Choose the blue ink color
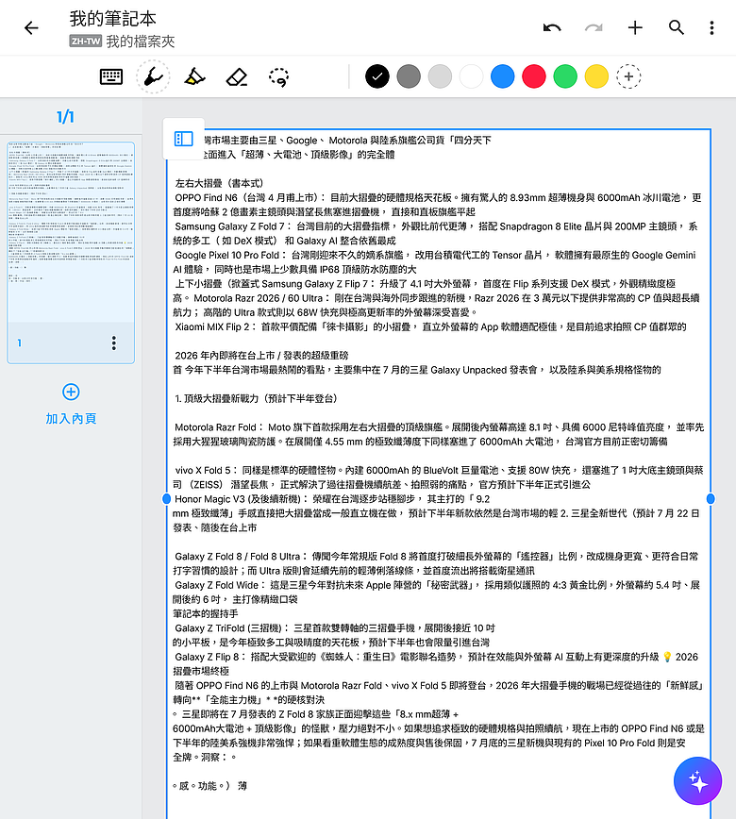The image size is (736, 819). point(503,76)
